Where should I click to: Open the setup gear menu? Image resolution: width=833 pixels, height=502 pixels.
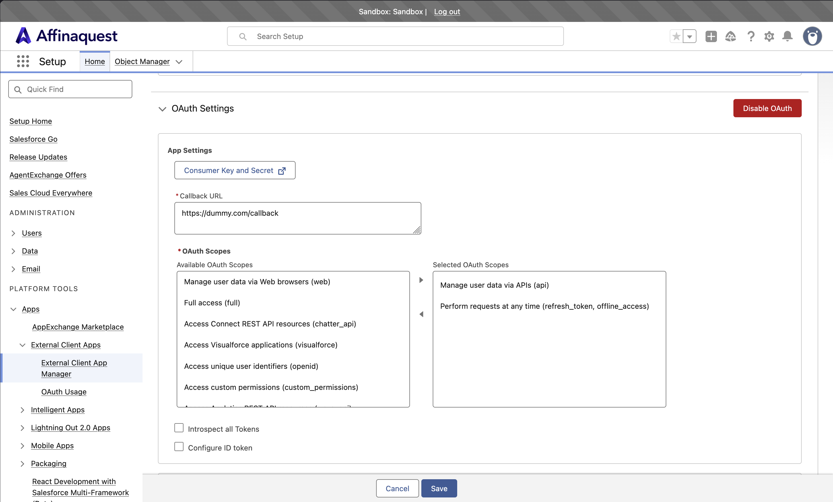click(769, 36)
